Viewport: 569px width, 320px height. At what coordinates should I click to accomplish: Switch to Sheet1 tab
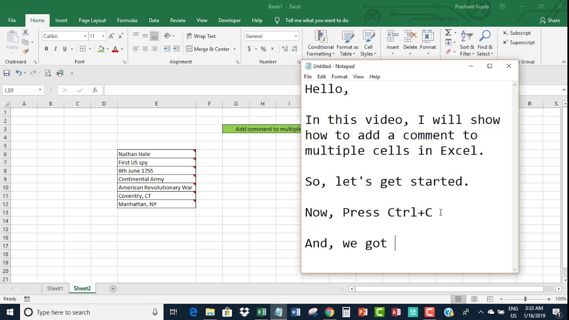55,288
